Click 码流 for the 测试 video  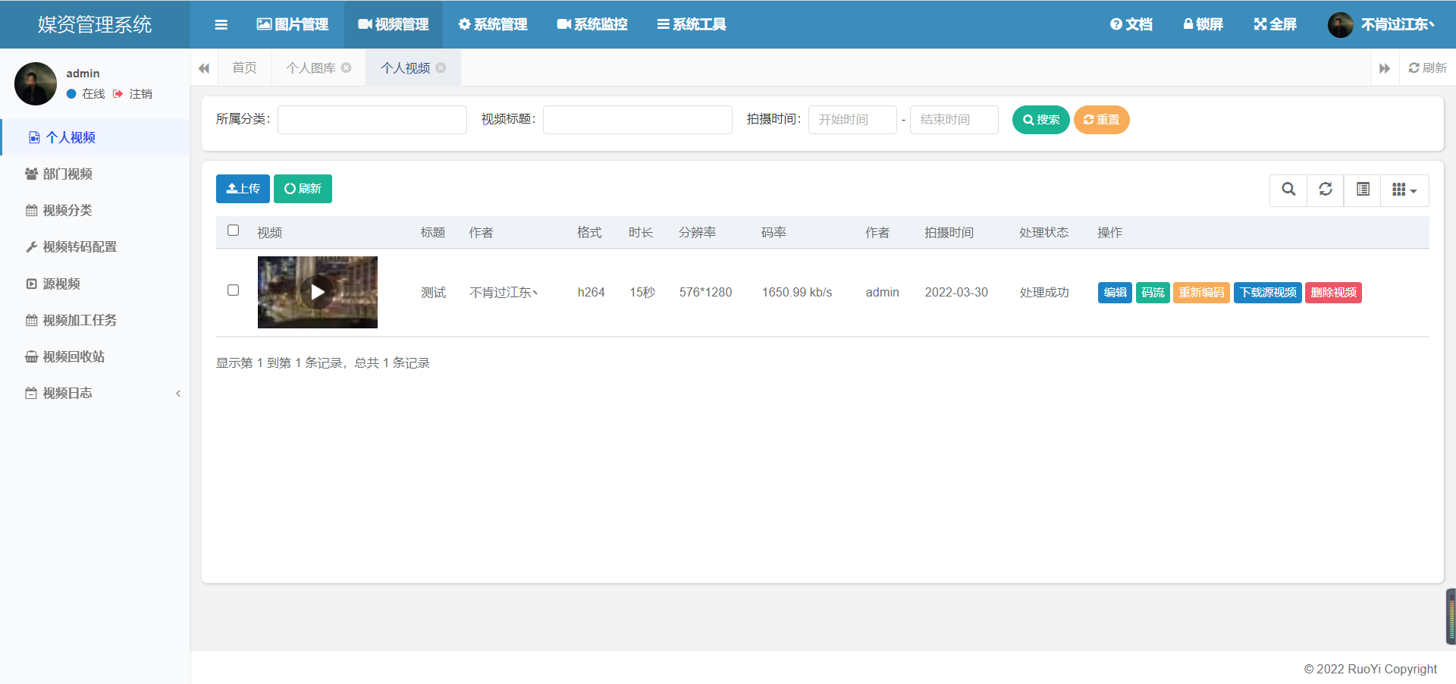coord(1153,293)
